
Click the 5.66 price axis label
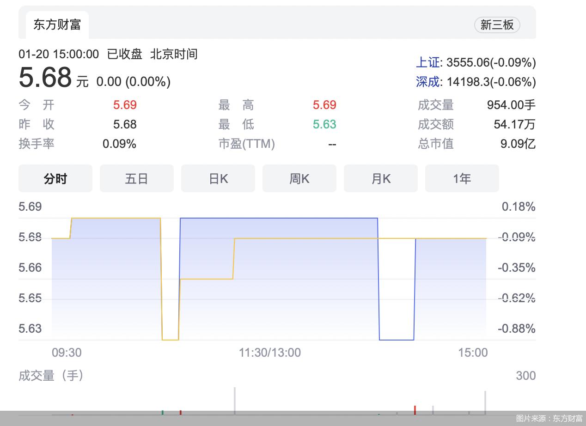coord(30,268)
